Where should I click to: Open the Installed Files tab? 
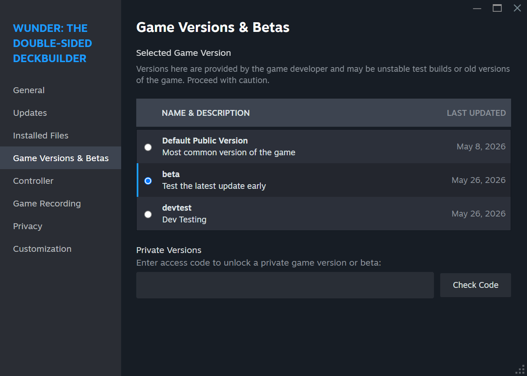pyautogui.click(x=60, y=136)
